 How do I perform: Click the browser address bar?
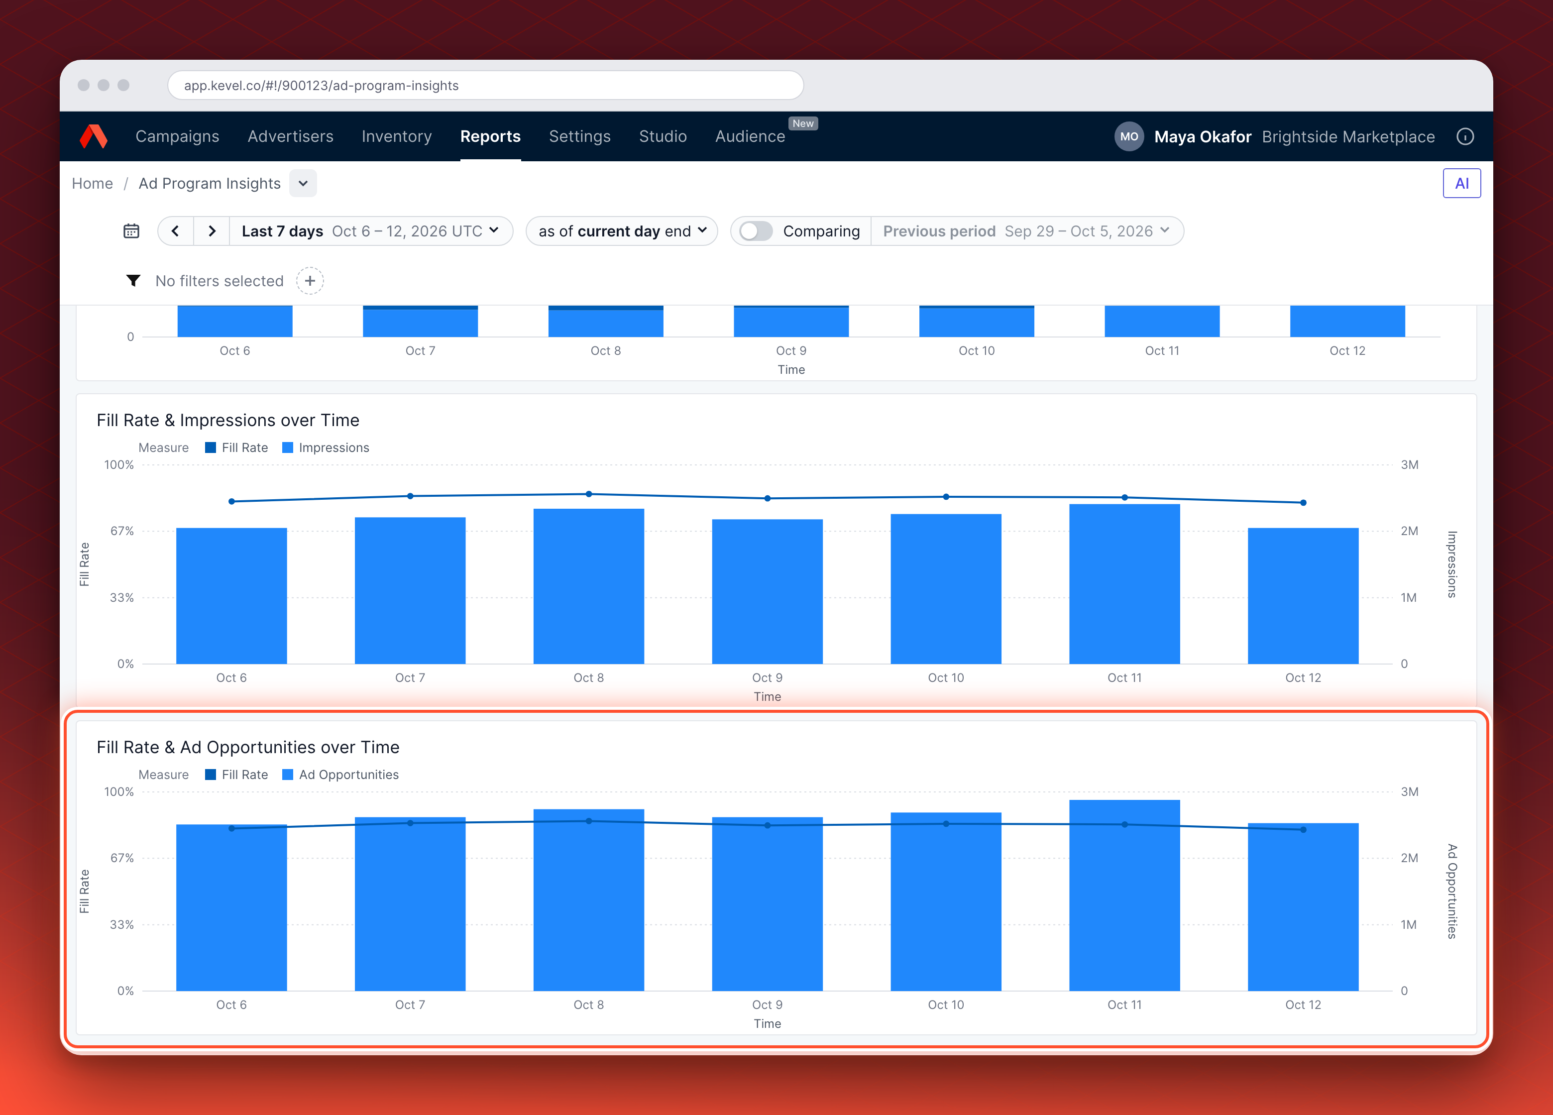tap(485, 86)
